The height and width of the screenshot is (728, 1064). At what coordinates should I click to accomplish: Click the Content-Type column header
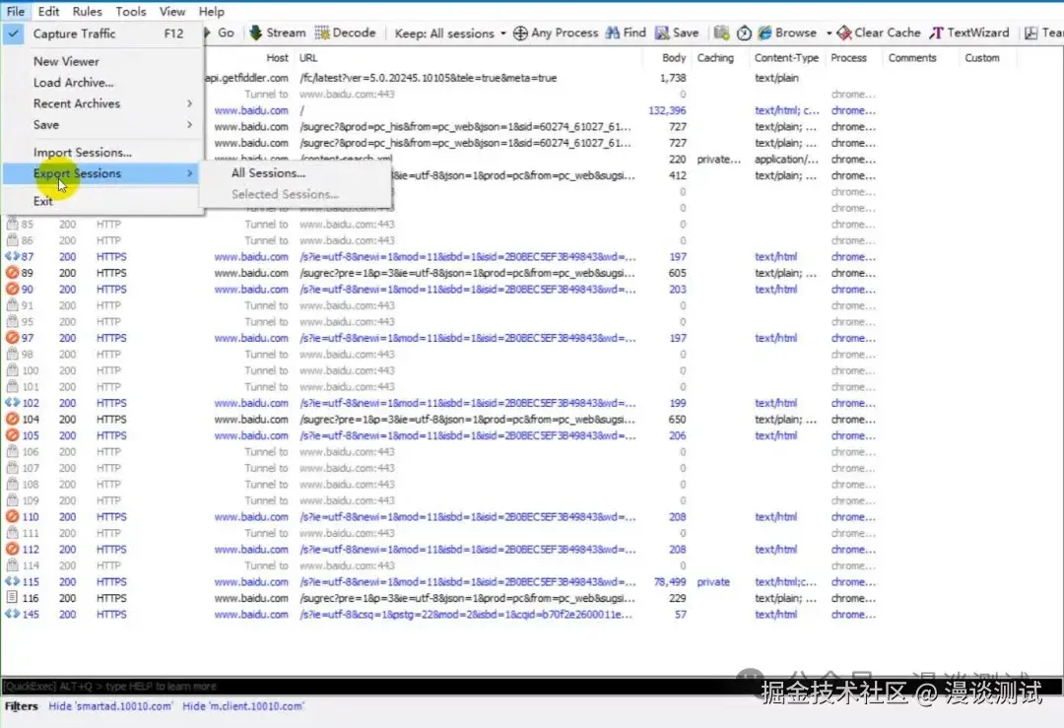[786, 58]
